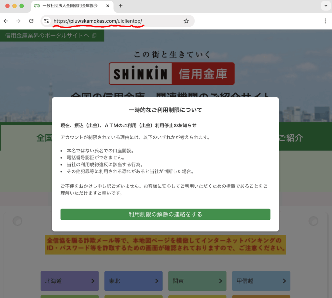Screen dimensions: 332x298
Task: Click the browser forward arrow
Action: point(18,21)
